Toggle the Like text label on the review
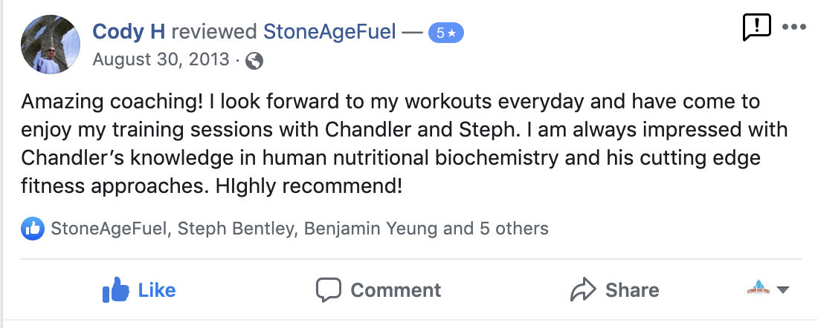The image size is (818, 328). [x=157, y=289]
